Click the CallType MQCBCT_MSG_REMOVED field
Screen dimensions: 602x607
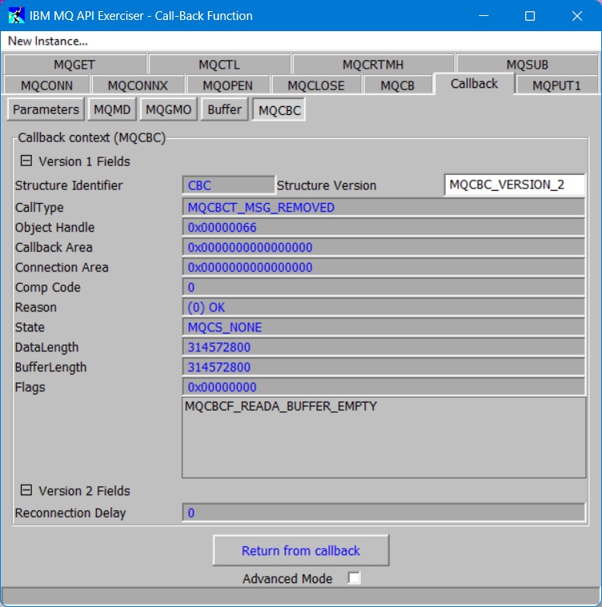[x=383, y=208]
